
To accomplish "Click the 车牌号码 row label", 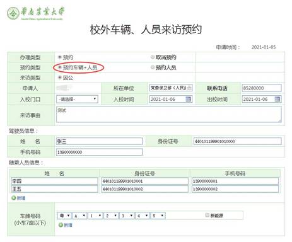I will point(30,219).
